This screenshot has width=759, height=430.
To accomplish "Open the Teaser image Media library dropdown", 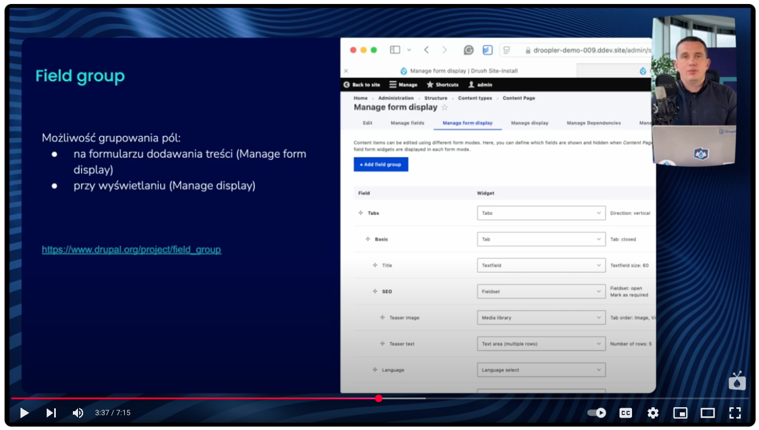I will (541, 318).
